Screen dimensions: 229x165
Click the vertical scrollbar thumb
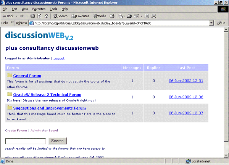pos(226,87)
